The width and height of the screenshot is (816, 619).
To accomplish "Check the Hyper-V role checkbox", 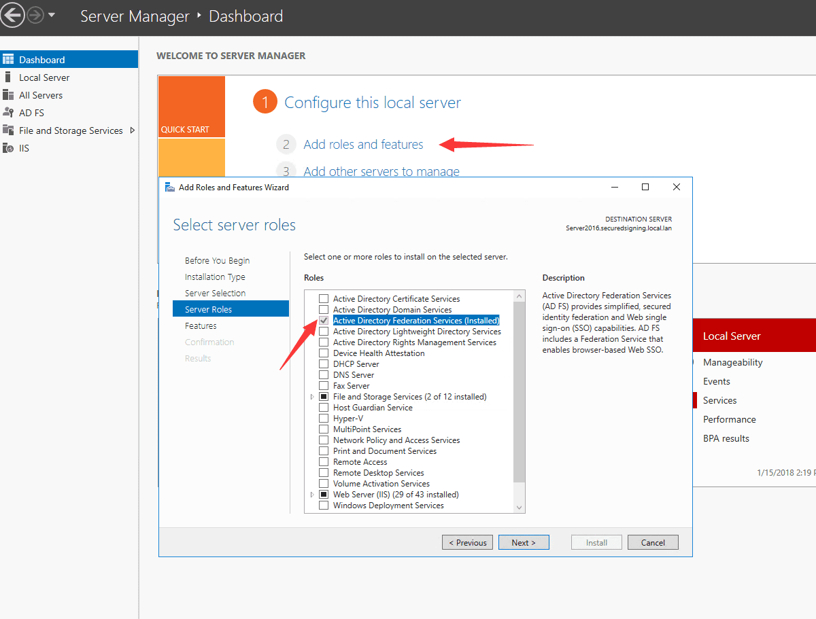I will coord(324,418).
